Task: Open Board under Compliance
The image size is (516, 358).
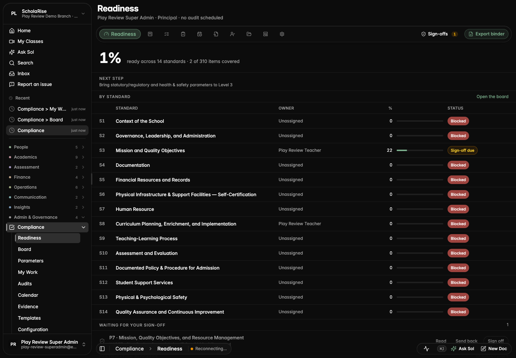Action: (x=48, y=249)
